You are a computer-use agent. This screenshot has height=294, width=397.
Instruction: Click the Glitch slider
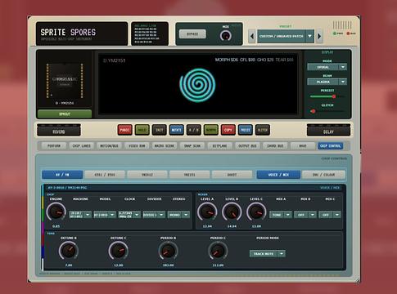click(327, 111)
